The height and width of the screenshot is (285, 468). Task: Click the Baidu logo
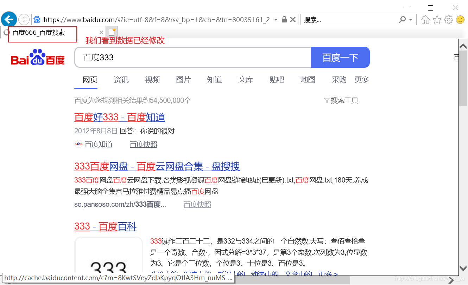(x=38, y=57)
